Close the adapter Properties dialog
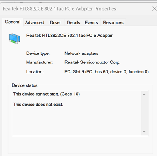The height and width of the screenshot is (156, 157). coord(154,9)
